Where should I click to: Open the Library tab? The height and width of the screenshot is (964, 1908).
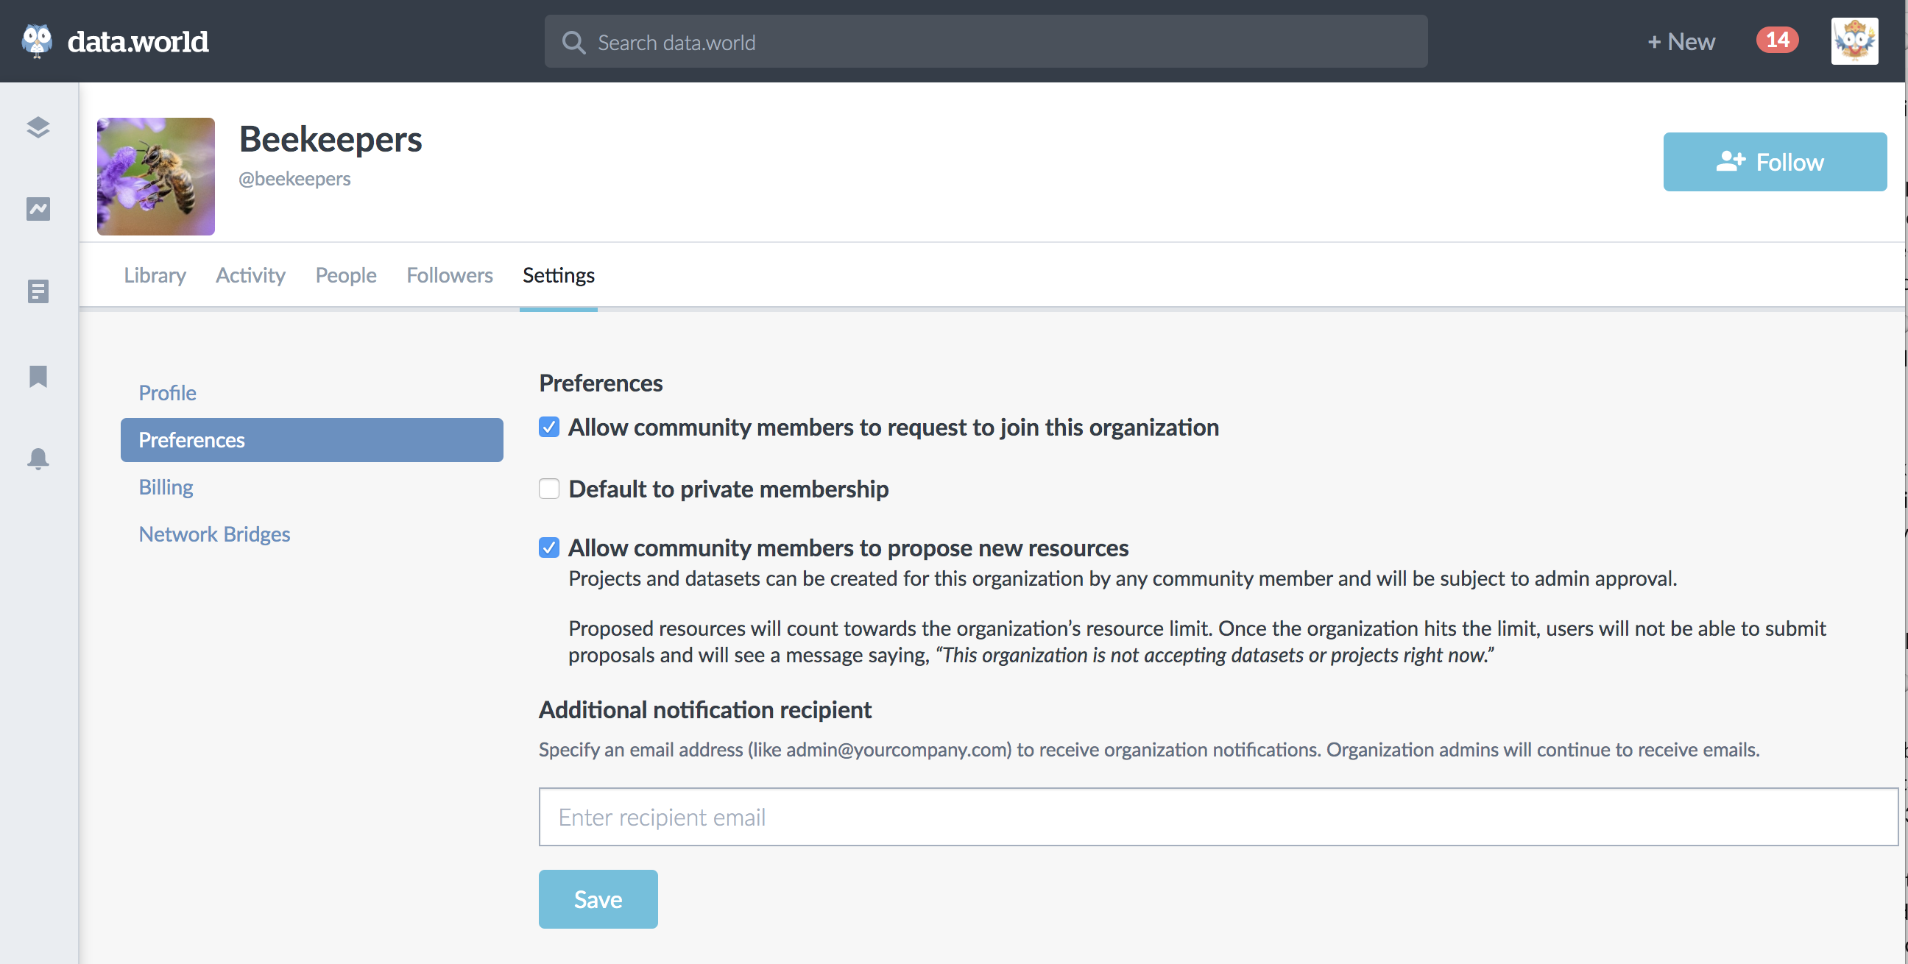[x=155, y=273]
